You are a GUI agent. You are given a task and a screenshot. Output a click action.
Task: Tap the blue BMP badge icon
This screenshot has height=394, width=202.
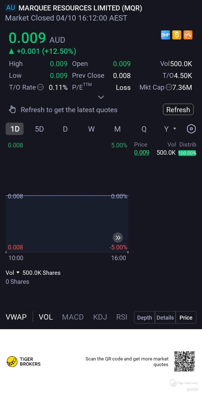pyautogui.click(x=166, y=35)
